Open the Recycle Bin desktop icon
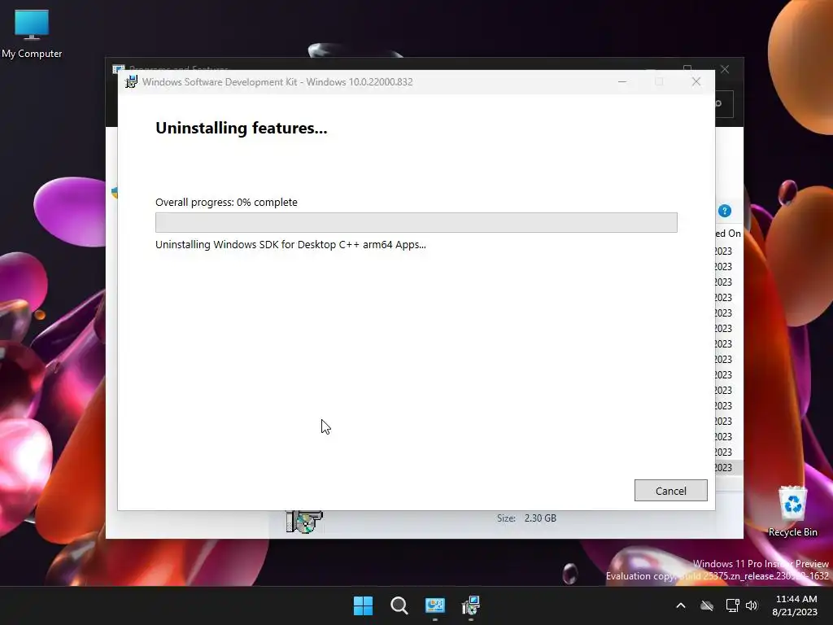 [x=792, y=511]
